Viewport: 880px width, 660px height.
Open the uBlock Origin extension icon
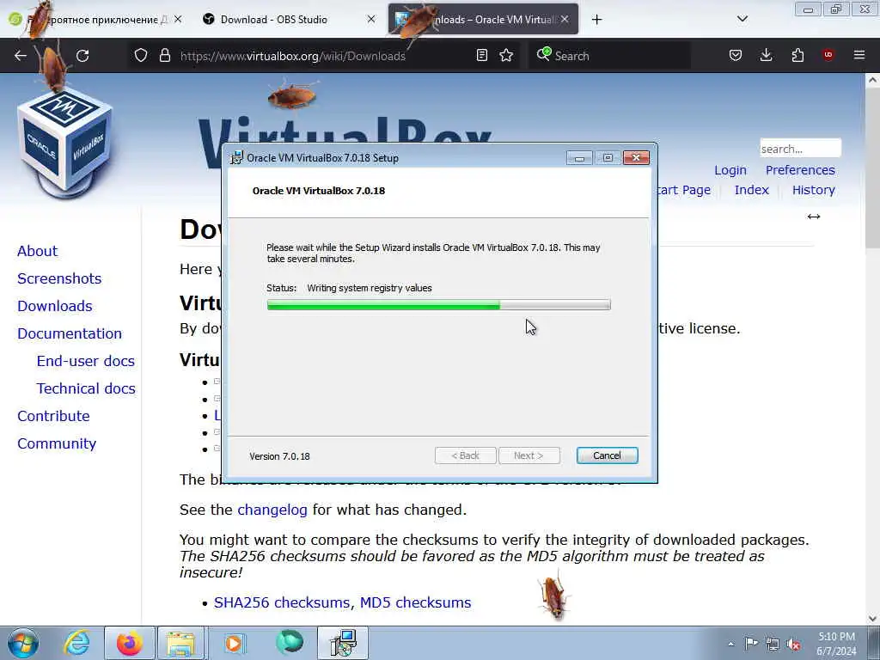828,55
